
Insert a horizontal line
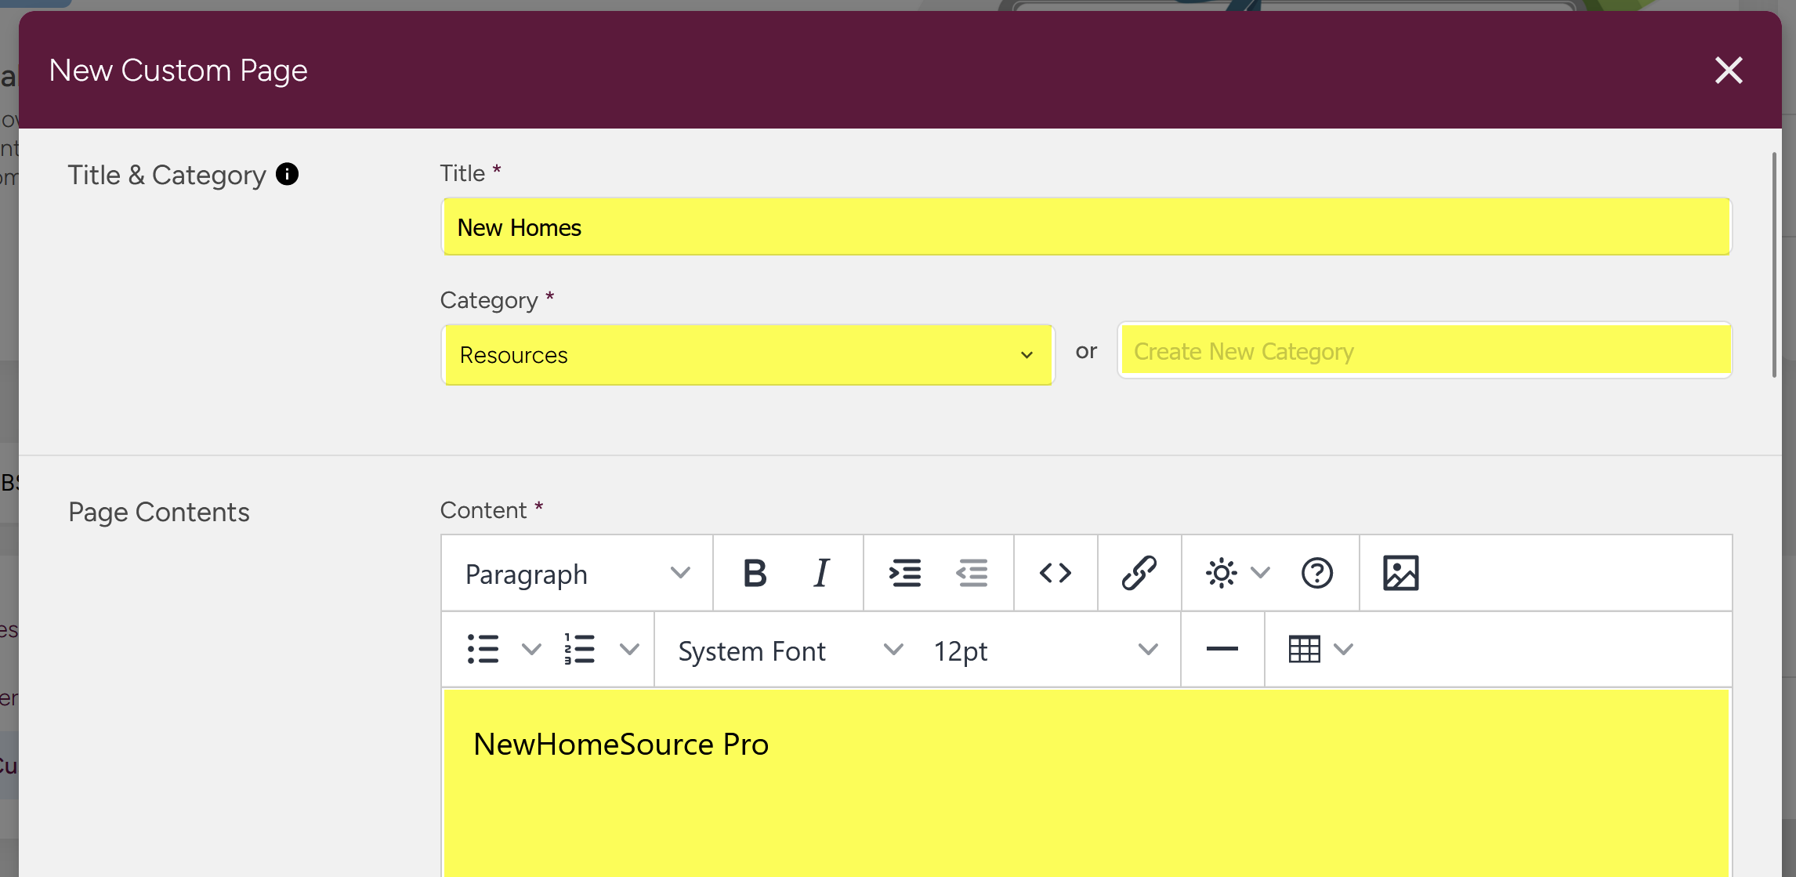[x=1222, y=650]
